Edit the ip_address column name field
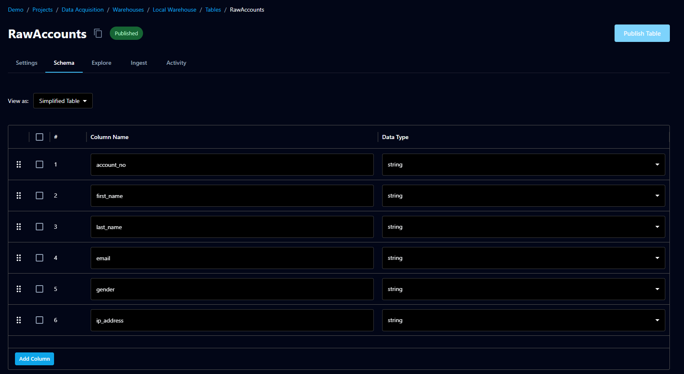 coord(232,320)
